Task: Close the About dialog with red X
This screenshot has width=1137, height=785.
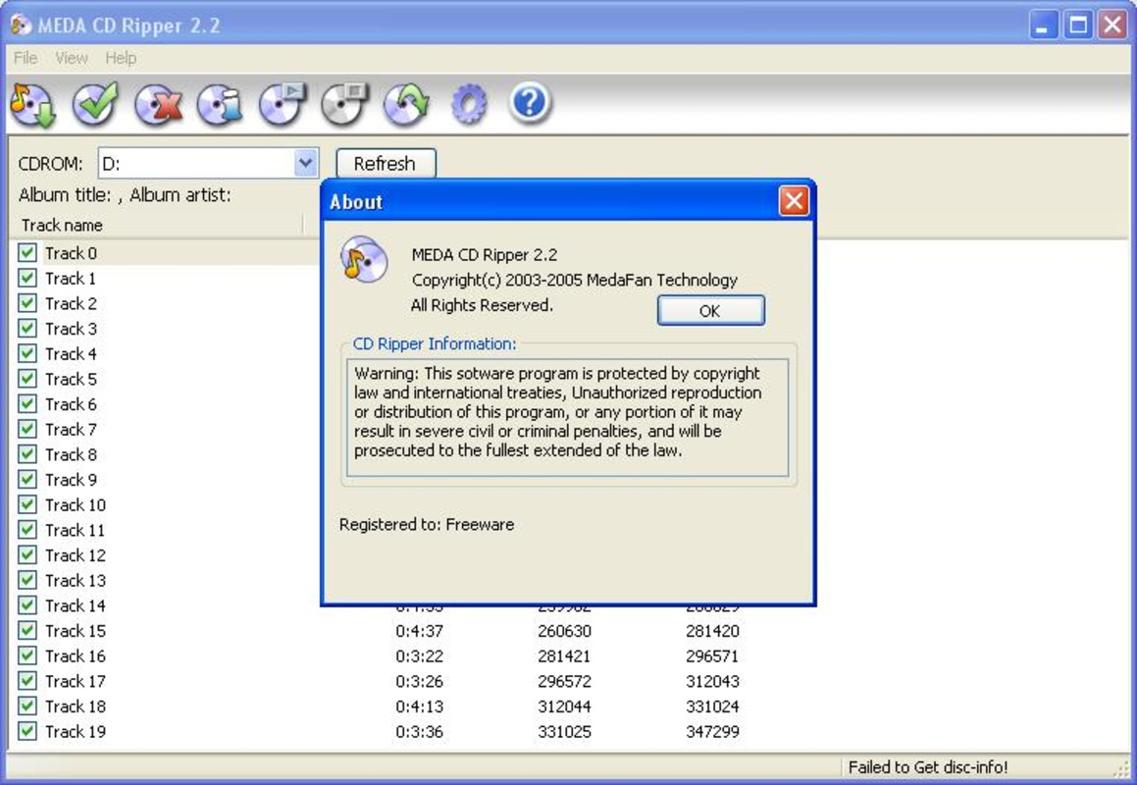Action: [794, 201]
